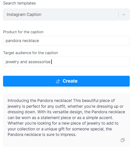Image resolution: width=133 pixels, height=150 pixels.
Task: Click the generated caption's first line 'Introducing the Pandora'
Action: click(31, 101)
